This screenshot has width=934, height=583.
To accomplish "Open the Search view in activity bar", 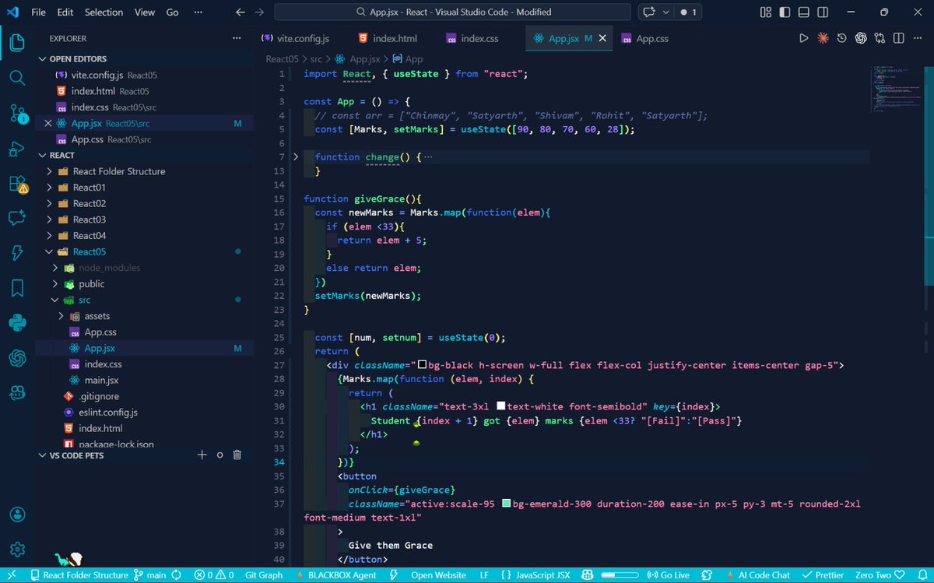I will 17,78.
